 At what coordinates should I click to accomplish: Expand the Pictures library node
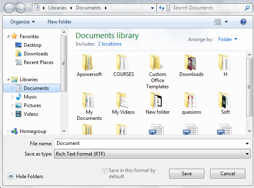[x=12, y=105]
